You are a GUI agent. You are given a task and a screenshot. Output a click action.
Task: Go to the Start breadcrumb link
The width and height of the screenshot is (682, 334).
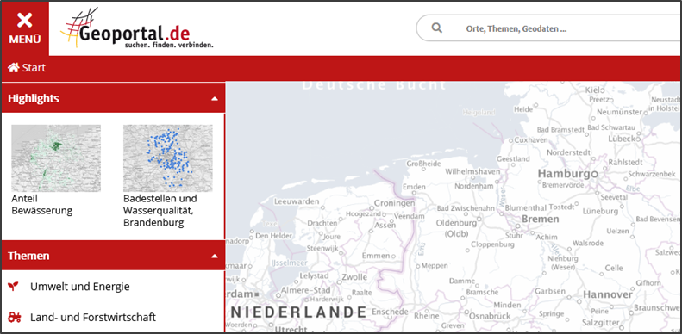(x=34, y=68)
